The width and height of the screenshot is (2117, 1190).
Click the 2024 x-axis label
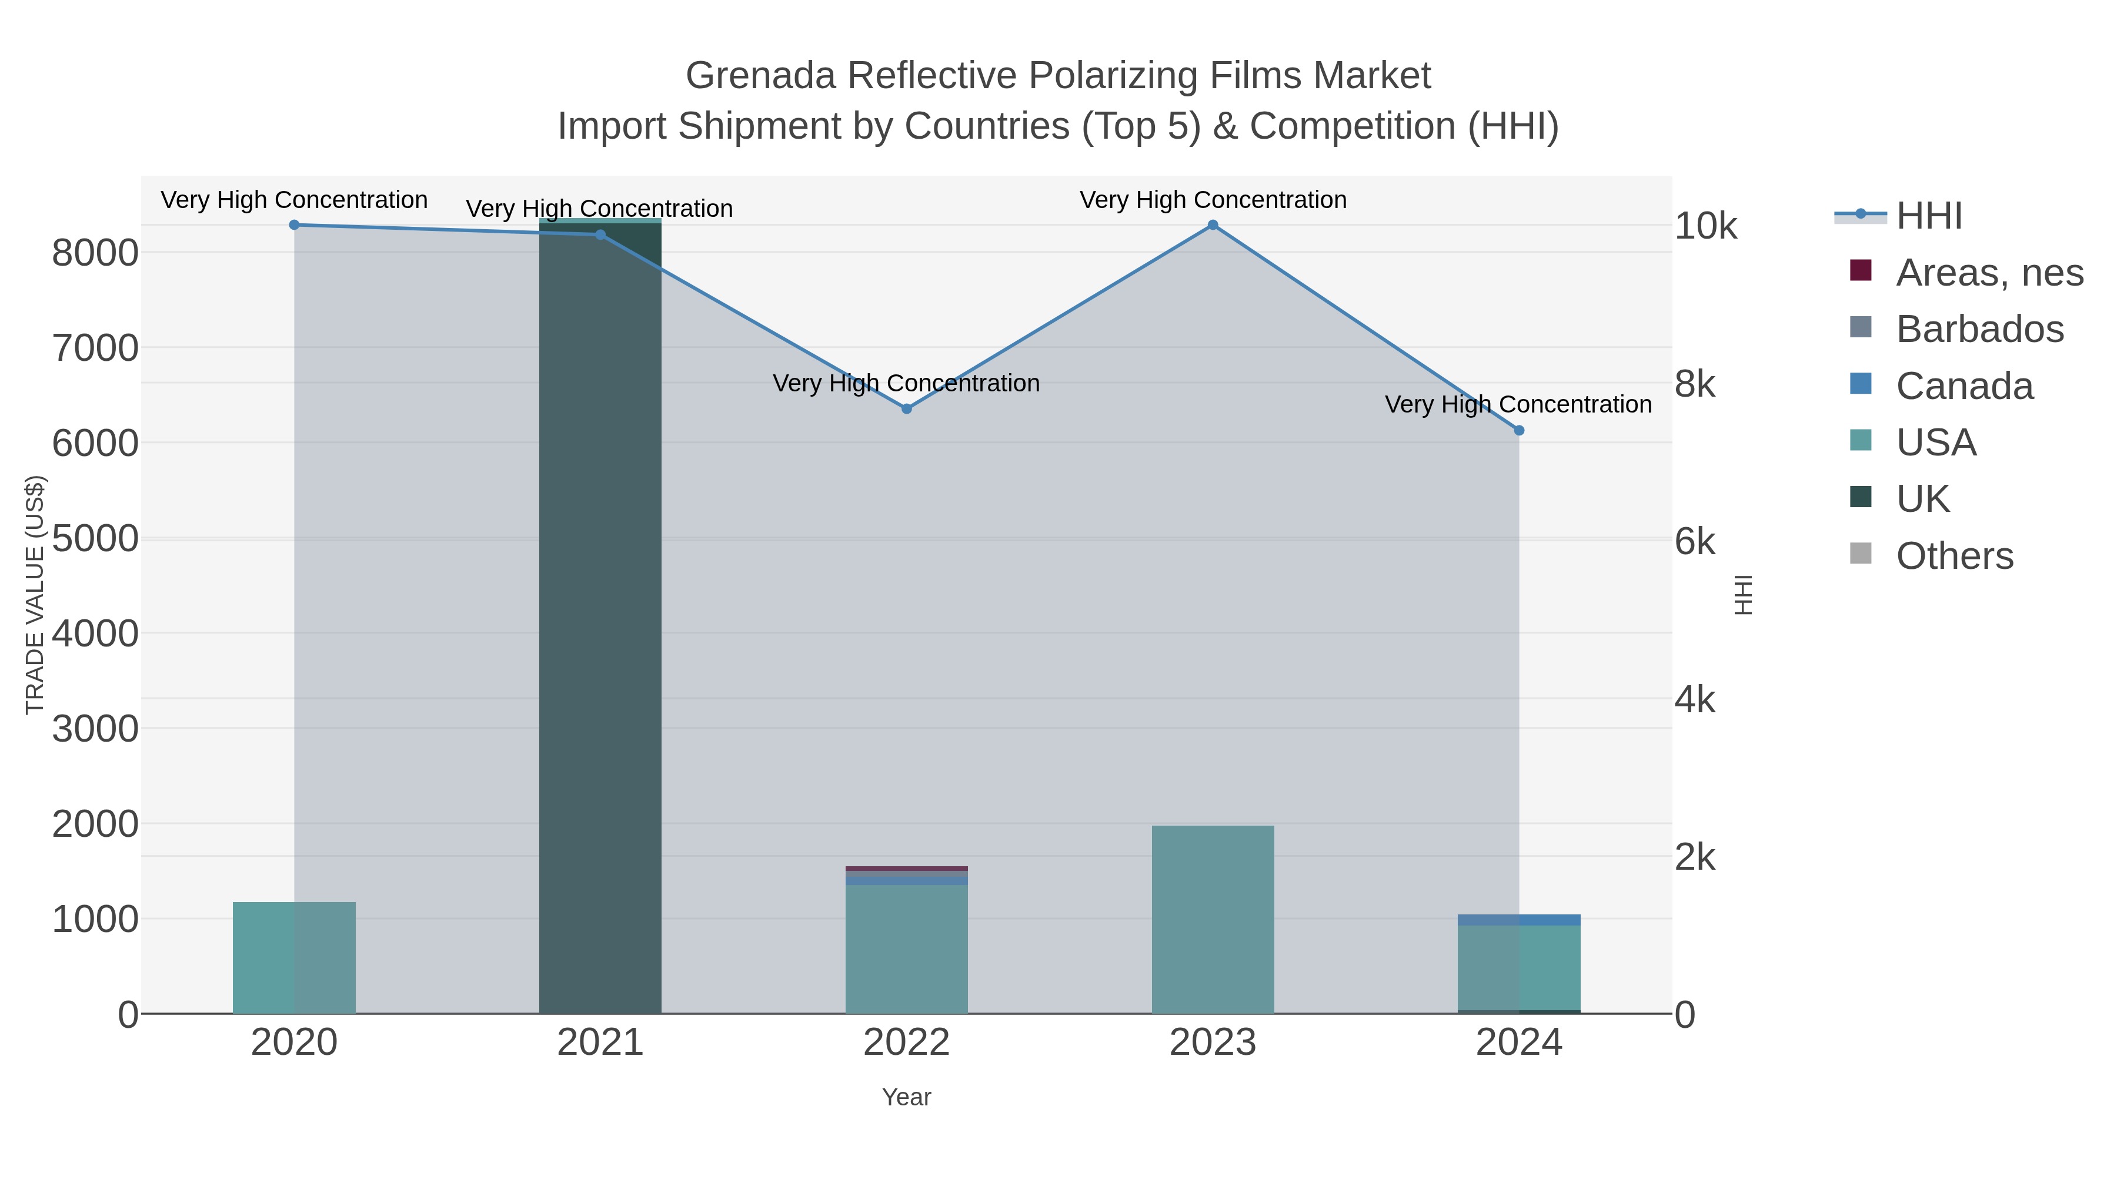point(1519,1043)
